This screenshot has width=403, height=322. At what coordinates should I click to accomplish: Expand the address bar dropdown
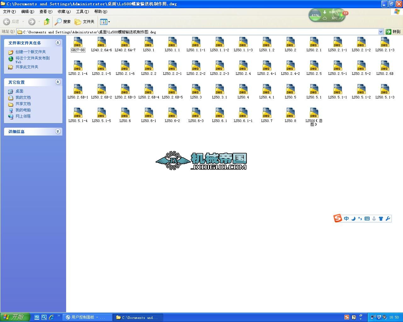[381, 32]
